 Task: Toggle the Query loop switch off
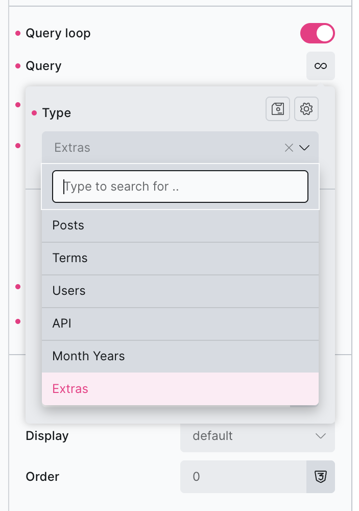[x=317, y=34]
